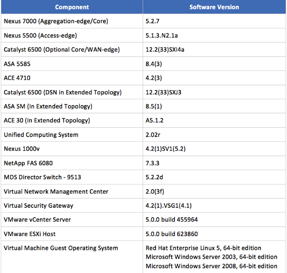
Task: Select the Nexus 7000 (Aggregation-edge/Core) cell
Action: (56, 21)
